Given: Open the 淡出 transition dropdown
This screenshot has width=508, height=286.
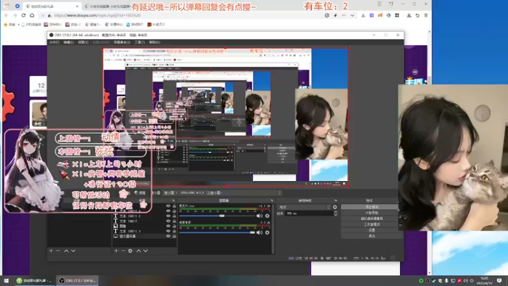Looking at the screenshot, I should click(304, 207).
